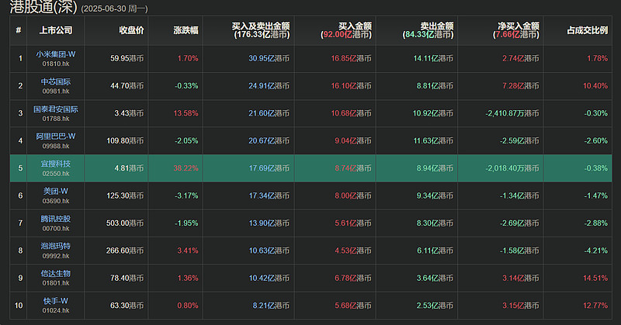Sort by the 买入及卖出金额 header

point(261,26)
